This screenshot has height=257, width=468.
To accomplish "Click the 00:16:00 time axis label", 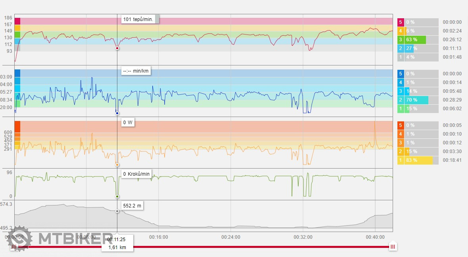I will pyautogui.click(x=159, y=237).
